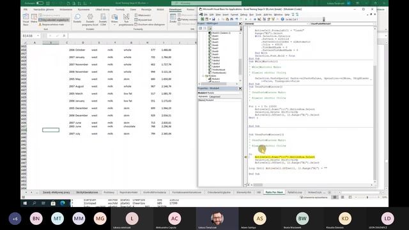Toggle Tryb projektowania design mode in Excel
This screenshot has width=409, height=230.
pos(126,20)
